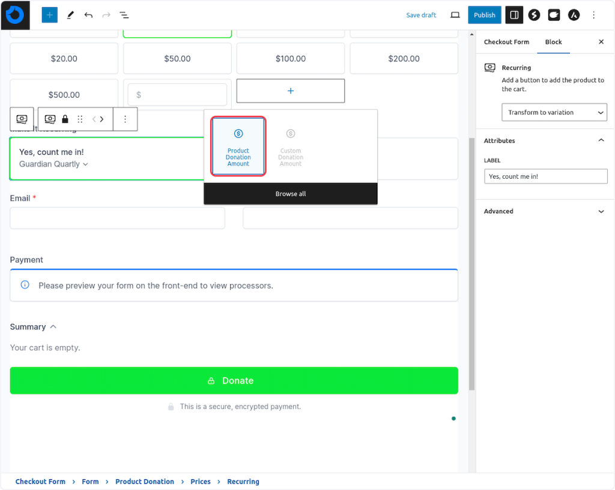Screen dimensions: 615x490
Task: Click the Save draft link
Action: pos(421,15)
